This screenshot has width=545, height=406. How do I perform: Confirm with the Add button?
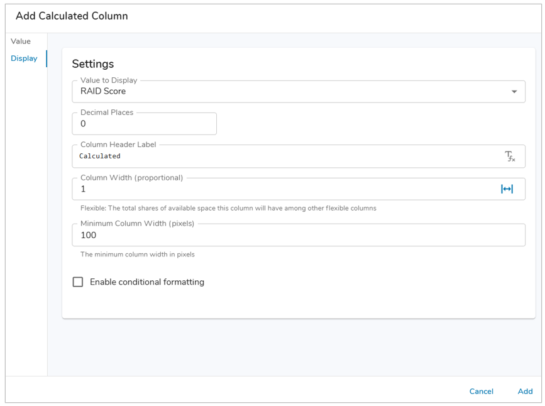525,392
